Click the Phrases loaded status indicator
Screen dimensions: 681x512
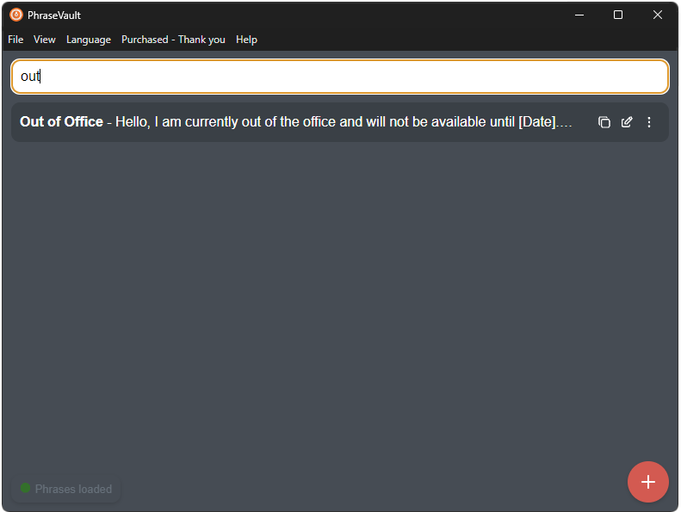[66, 489]
